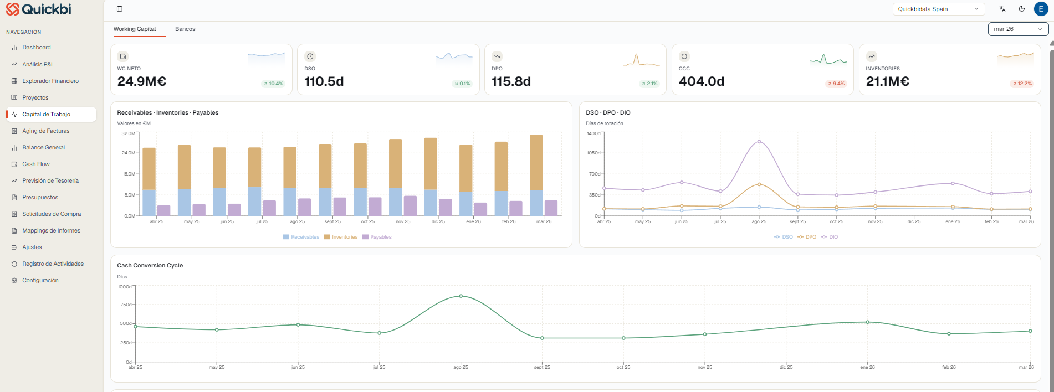Open Previsión de Tesorería
Viewport: 1054px width, 392px height.
(x=50, y=180)
